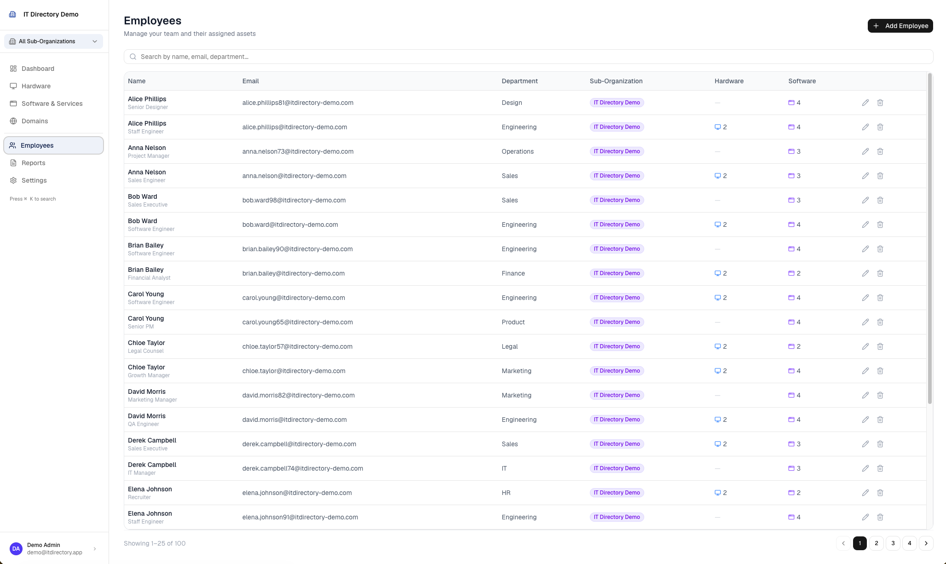
Task: Click email derek.campbell74@itdirectory-demo.com
Action: pos(303,468)
